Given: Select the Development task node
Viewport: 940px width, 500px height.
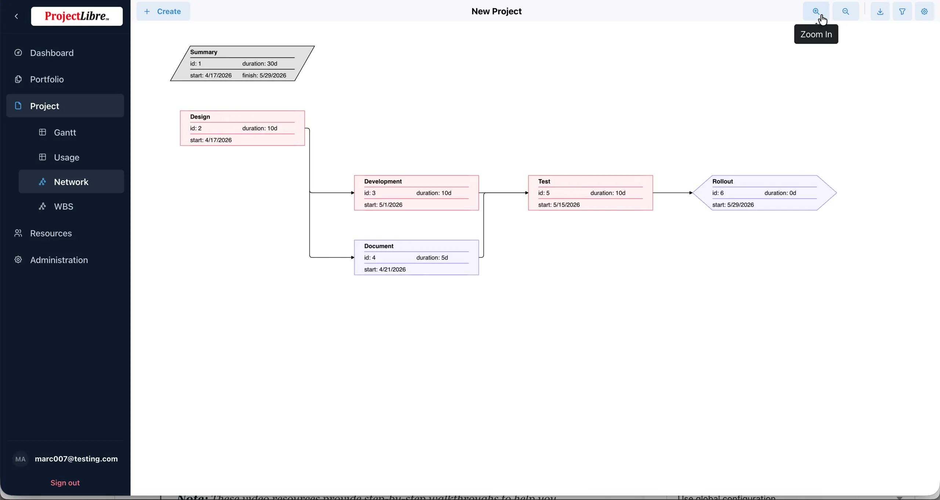Looking at the screenshot, I should click(x=416, y=193).
